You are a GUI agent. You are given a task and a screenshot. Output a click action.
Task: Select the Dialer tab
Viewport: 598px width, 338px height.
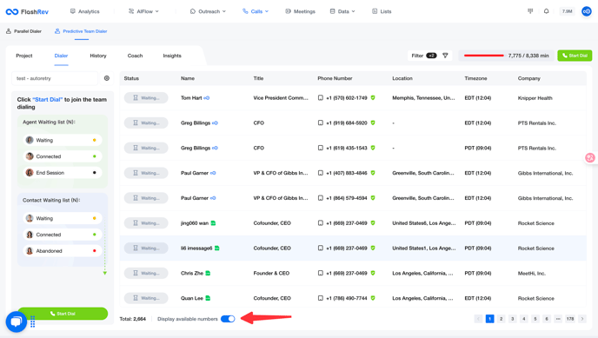pyautogui.click(x=61, y=56)
